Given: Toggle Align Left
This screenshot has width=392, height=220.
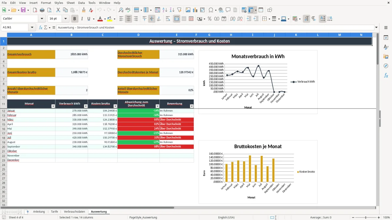Looking at the screenshot, I should (x=121, y=19).
